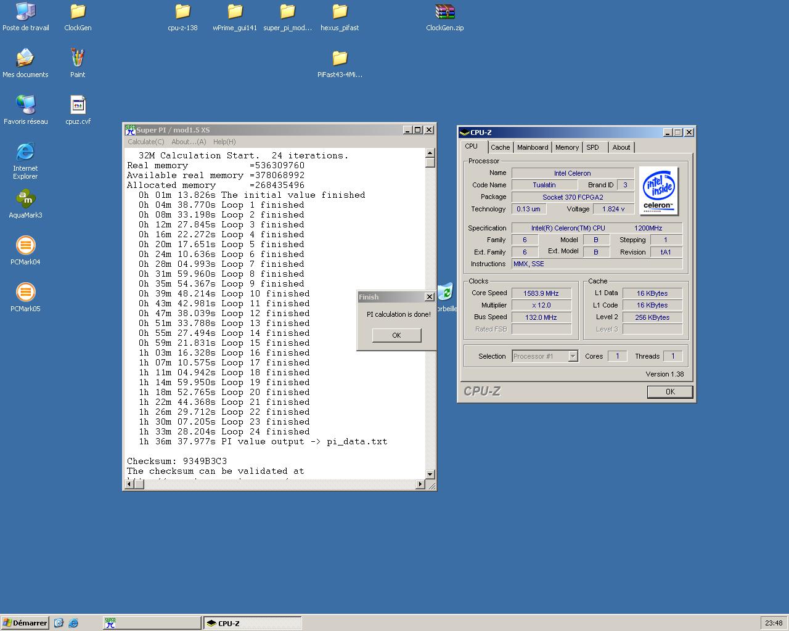This screenshot has width=789, height=631.
Task: Click the Loop 24 finished line
Action: point(224,431)
